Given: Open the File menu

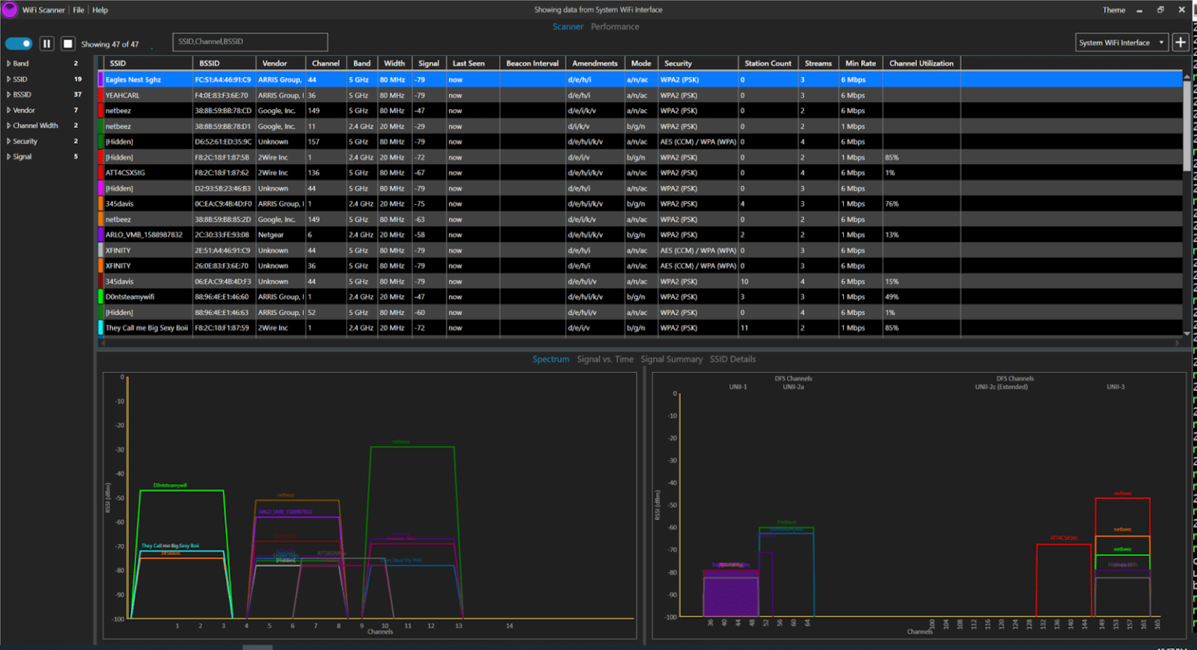Looking at the screenshot, I should 78,9.
